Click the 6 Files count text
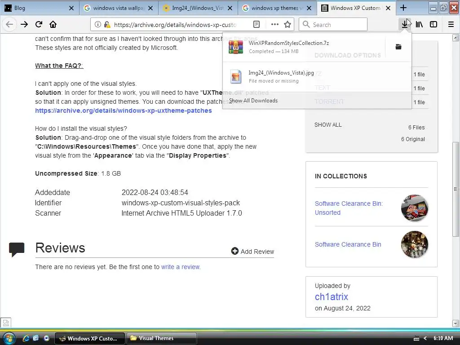Viewport: 460px width, 345px height. coord(416,127)
